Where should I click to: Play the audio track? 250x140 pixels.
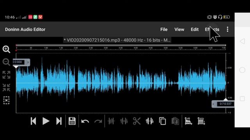coord(46,121)
